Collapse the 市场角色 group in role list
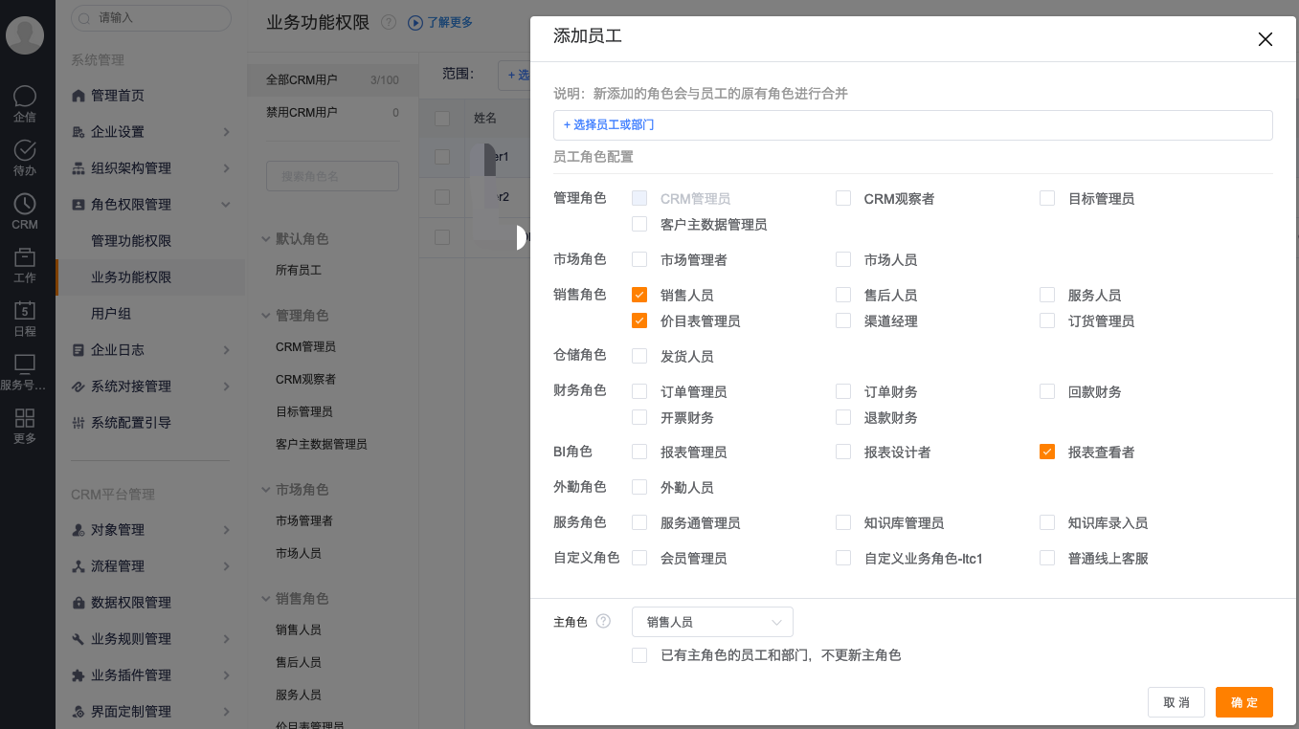1299x729 pixels. click(x=267, y=489)
